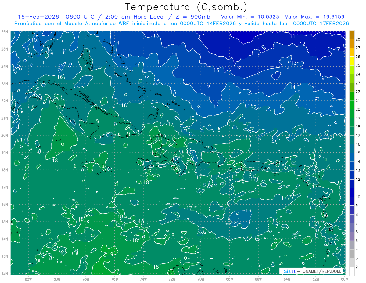Click the "24N" latitude axis label

(4, 66)
